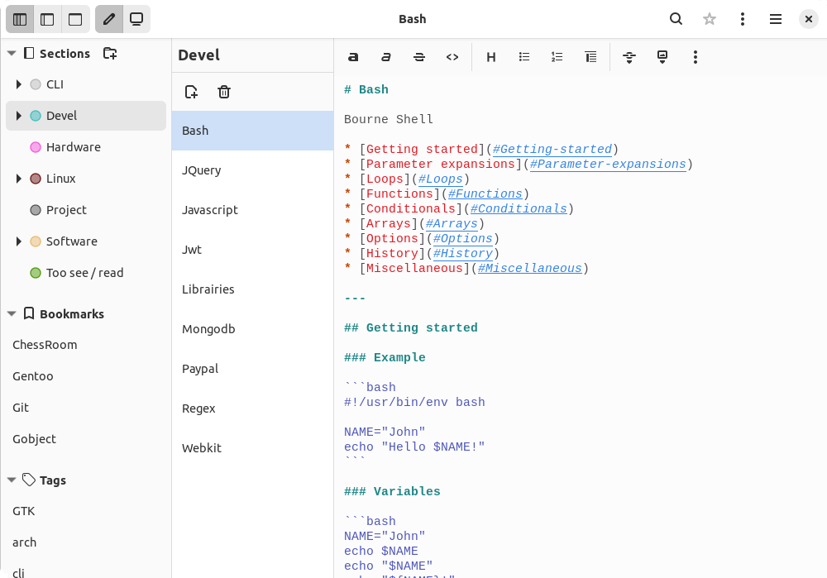This screenshot has width=827, height=578.
Task: Select the Project section
Action: pyautogui.click(x=86, y=210)
